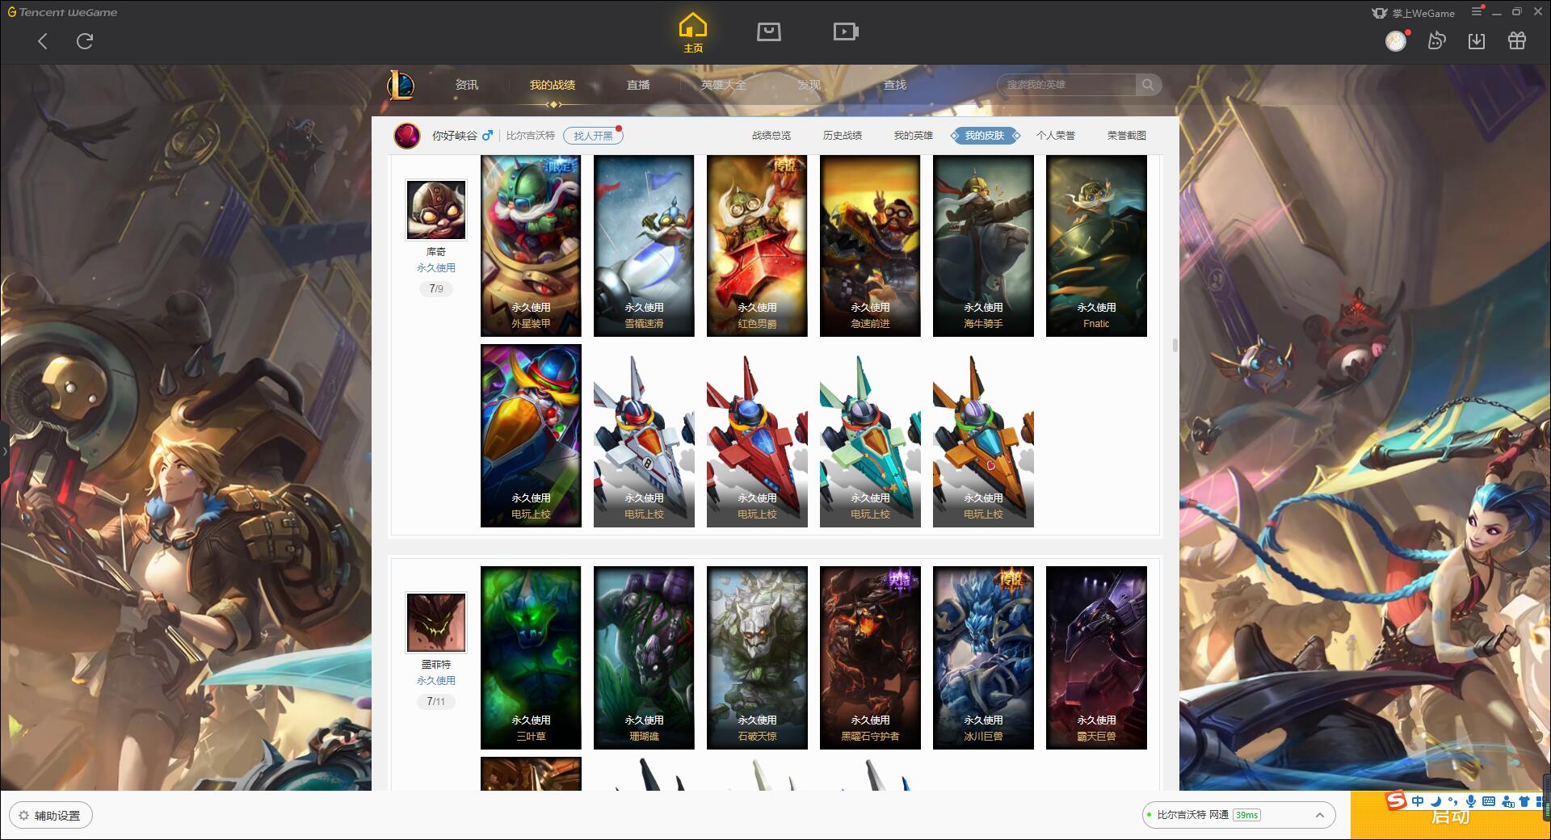Click the 墨菲特 champion portrait
The width and height of the screenshot is (1551, 840).
tap(436, 623)
